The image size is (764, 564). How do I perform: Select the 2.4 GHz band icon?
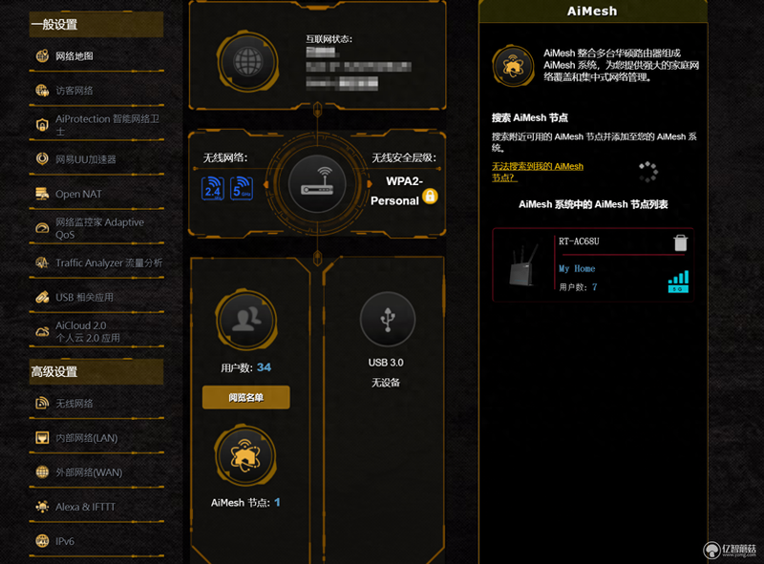(213, 188)
